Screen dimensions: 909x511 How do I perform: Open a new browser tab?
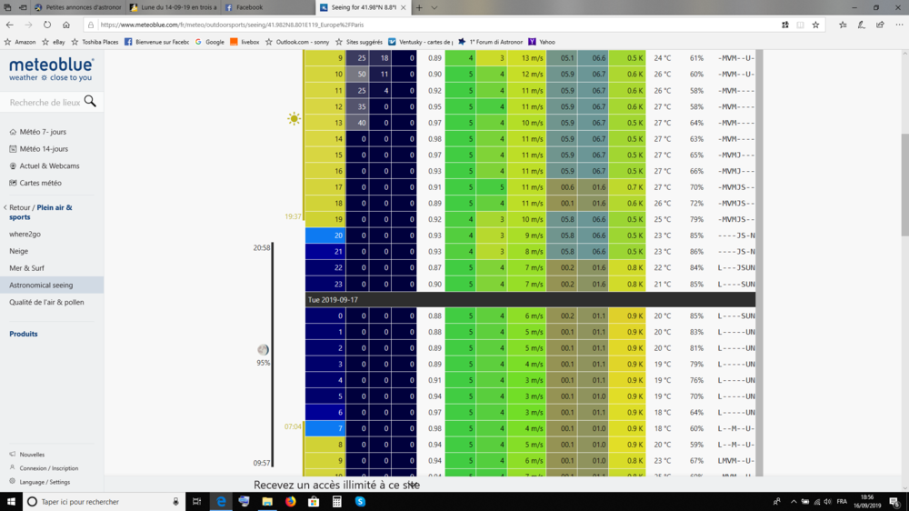coord(419,7)
